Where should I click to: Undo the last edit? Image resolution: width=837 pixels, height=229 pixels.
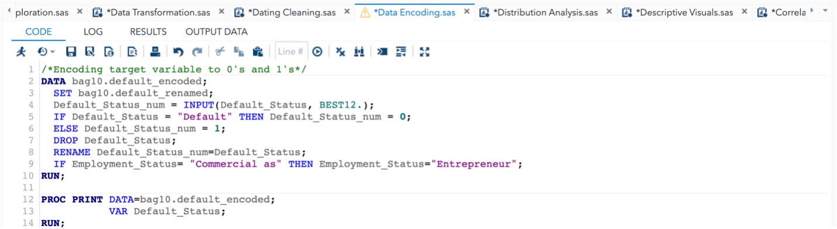(179, 52)
